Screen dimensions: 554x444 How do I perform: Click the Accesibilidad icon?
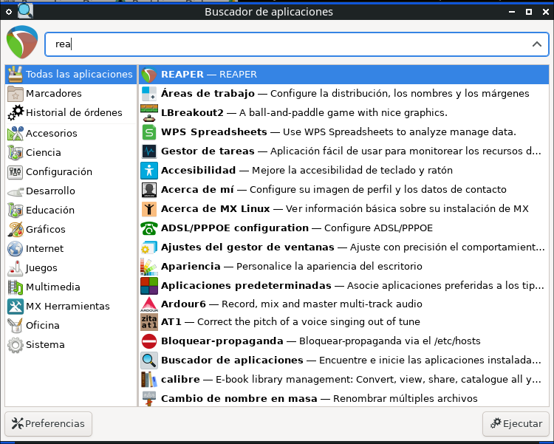(x=148, y=171)
